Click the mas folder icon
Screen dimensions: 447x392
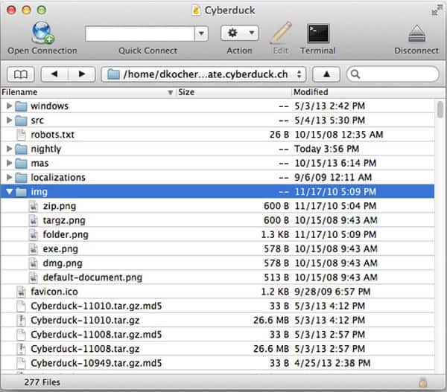coord(21,163)
